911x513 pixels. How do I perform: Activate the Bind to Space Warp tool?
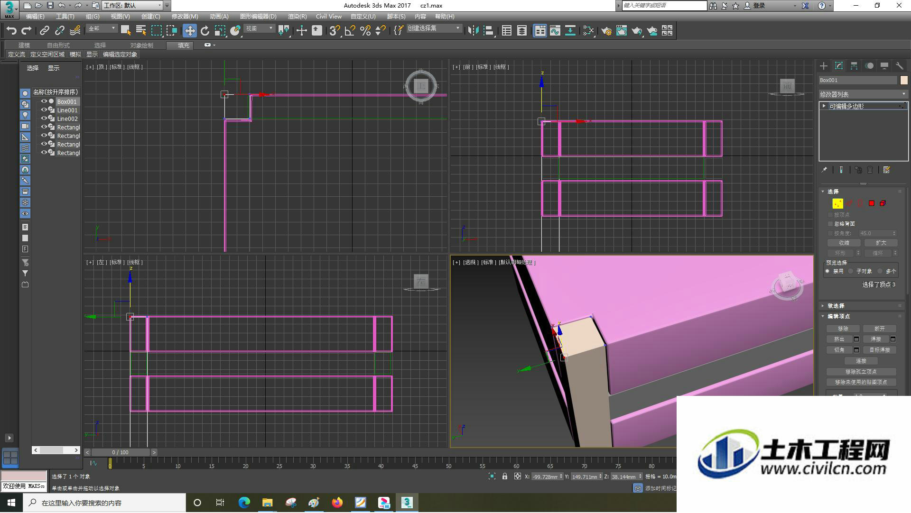(x=75, y=31)
